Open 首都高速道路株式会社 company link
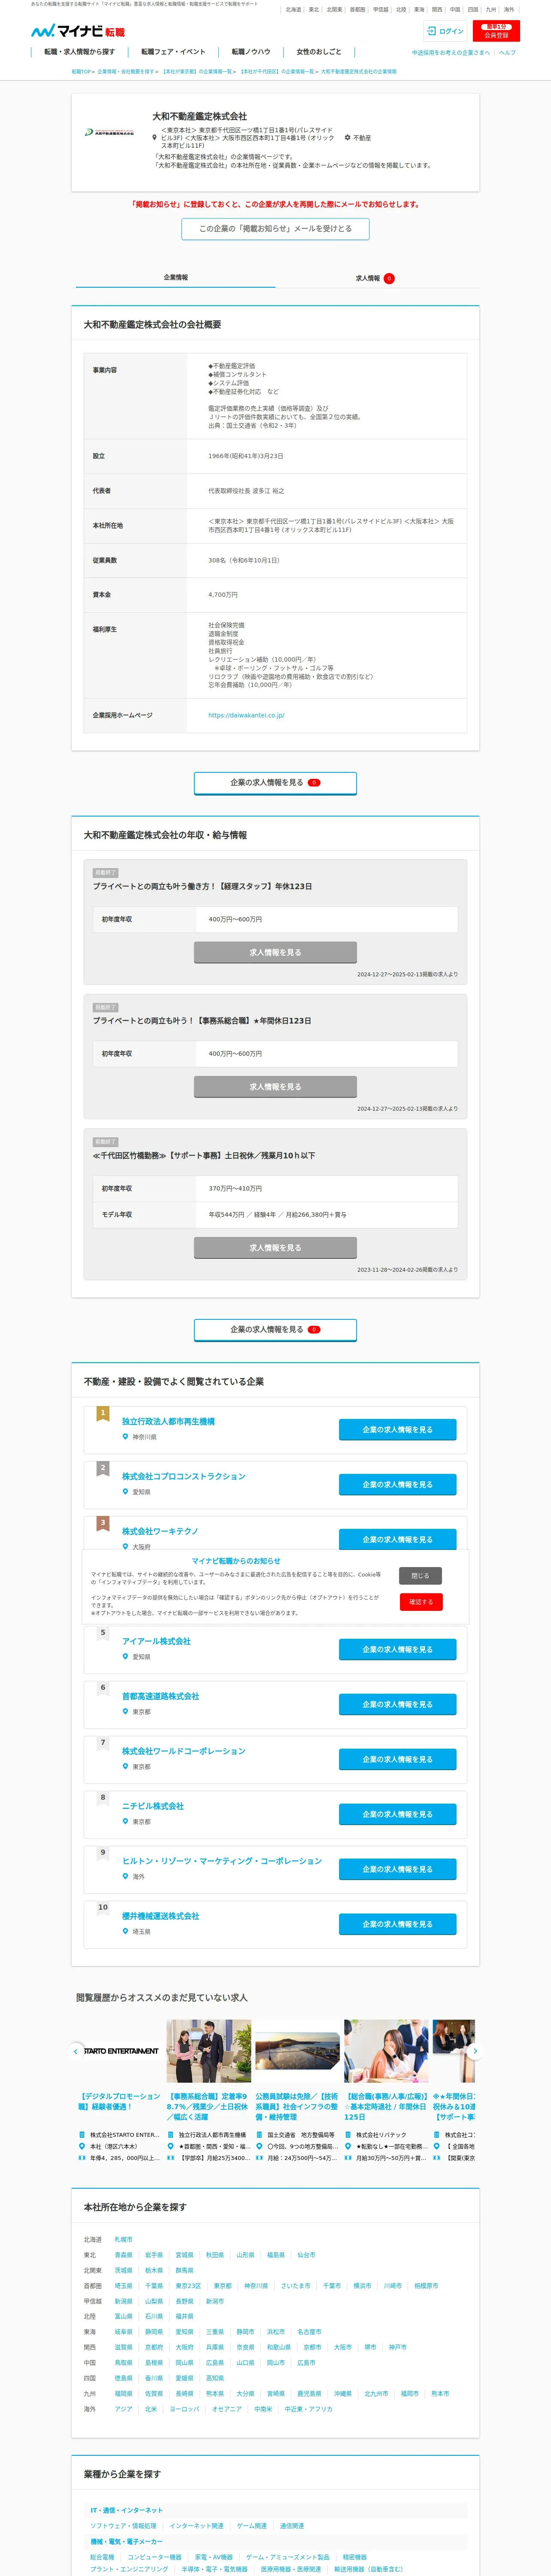Viewport: 551px width, 2576px height. pos(160,1696)
